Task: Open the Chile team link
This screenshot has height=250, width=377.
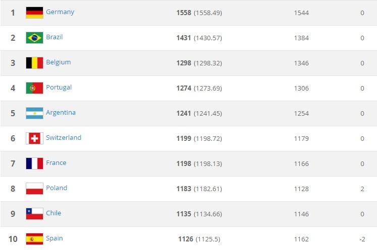Action: [53, 213]
